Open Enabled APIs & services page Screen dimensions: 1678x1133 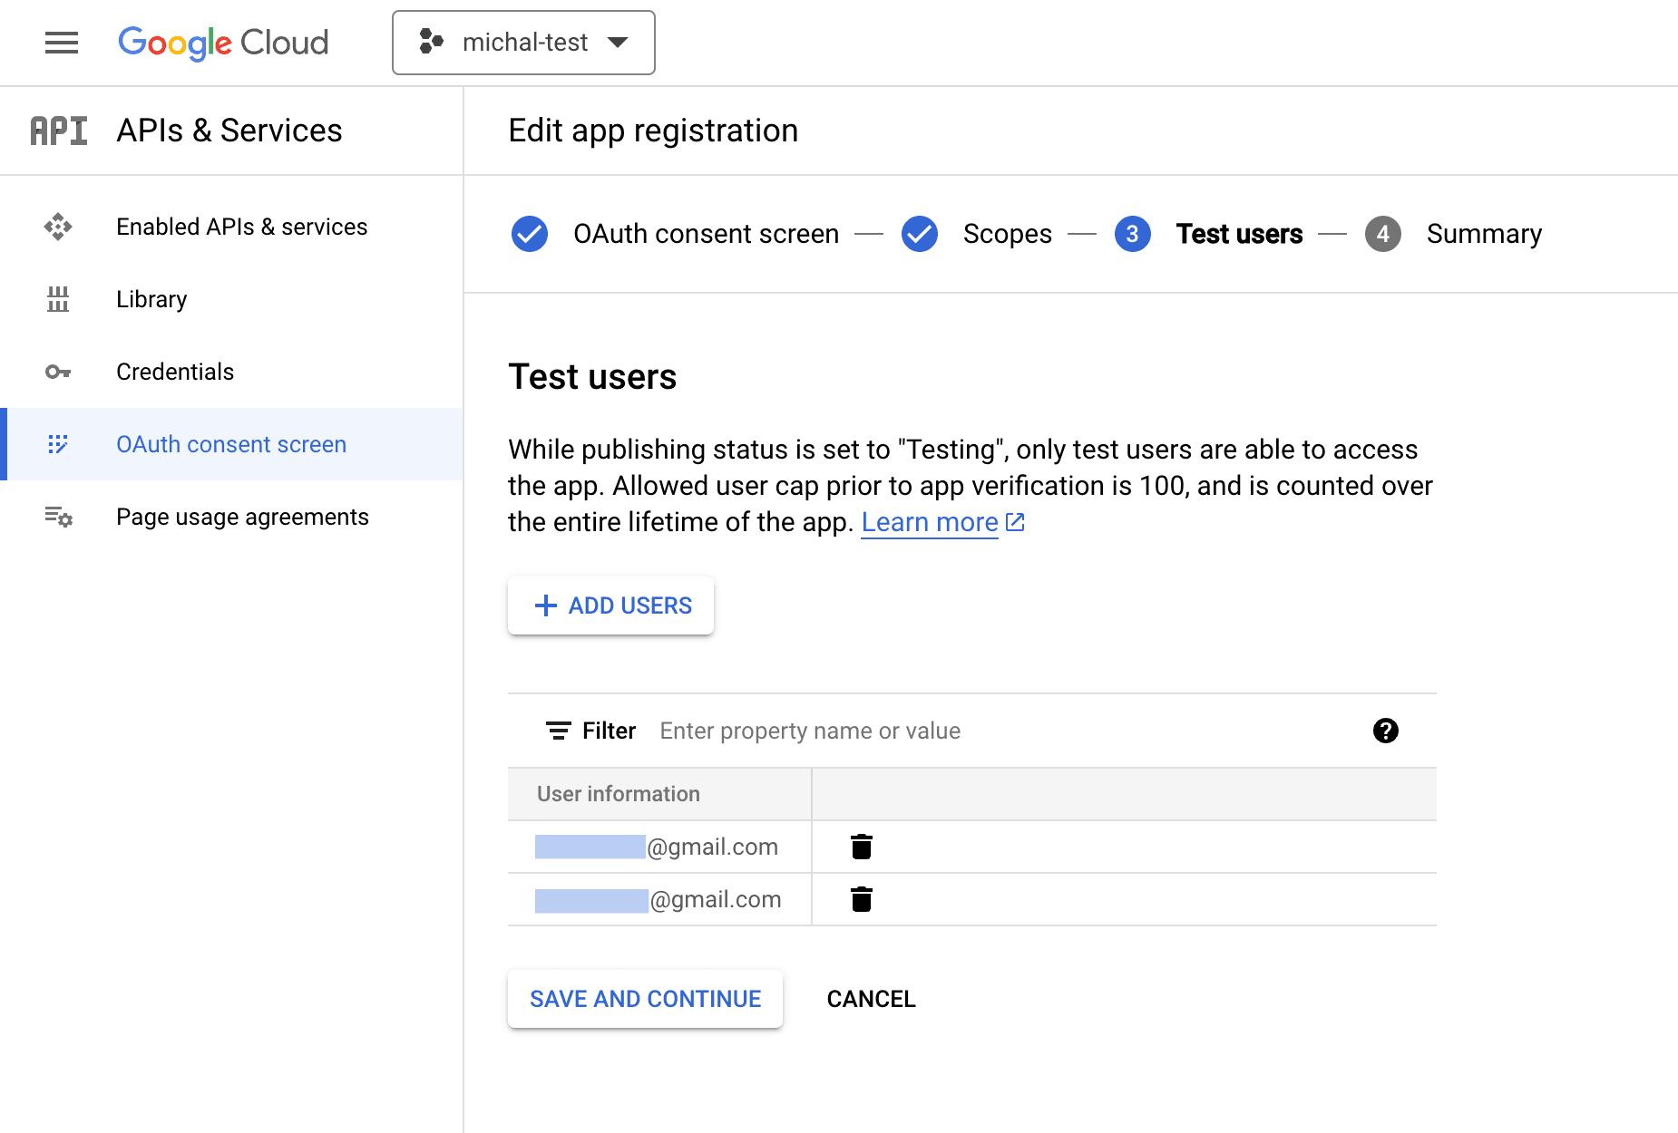(x=241, y=227)
